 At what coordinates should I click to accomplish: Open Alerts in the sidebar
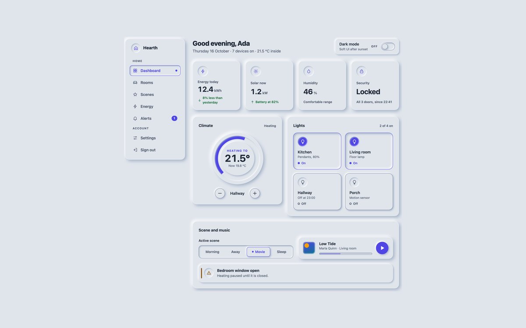pos(155,119)
